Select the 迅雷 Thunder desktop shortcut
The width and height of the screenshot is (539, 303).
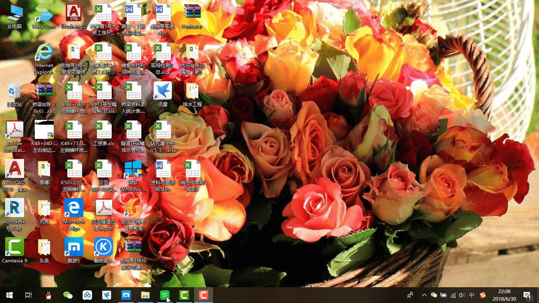(163, 95)
